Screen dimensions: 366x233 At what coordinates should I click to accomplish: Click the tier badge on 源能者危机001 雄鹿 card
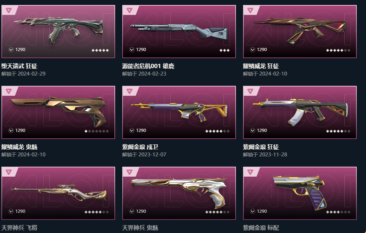pyautogui.click(x=129, y=10)
